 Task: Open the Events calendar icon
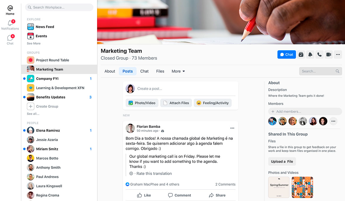point(30,36)
